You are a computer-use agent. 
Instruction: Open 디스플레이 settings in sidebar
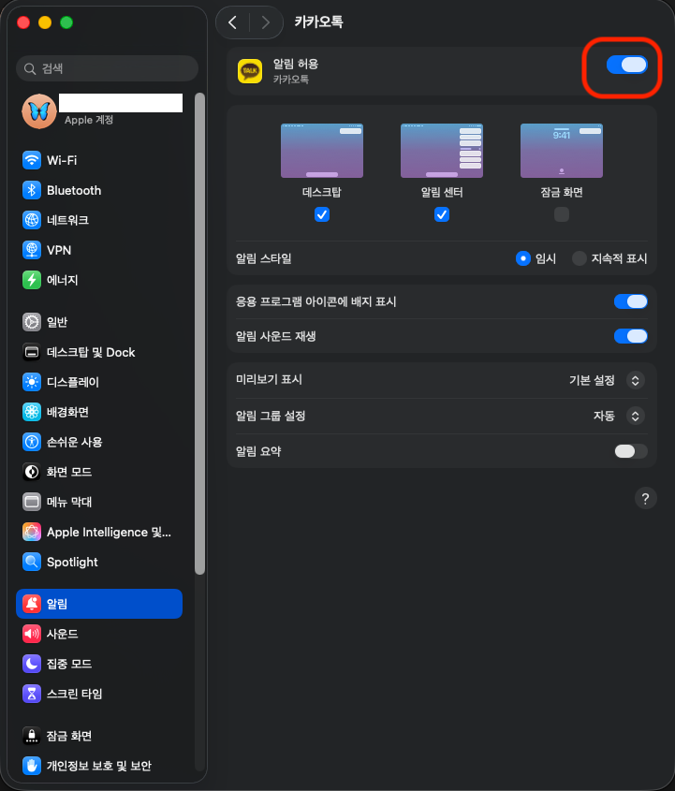click(x=72, y=382)
